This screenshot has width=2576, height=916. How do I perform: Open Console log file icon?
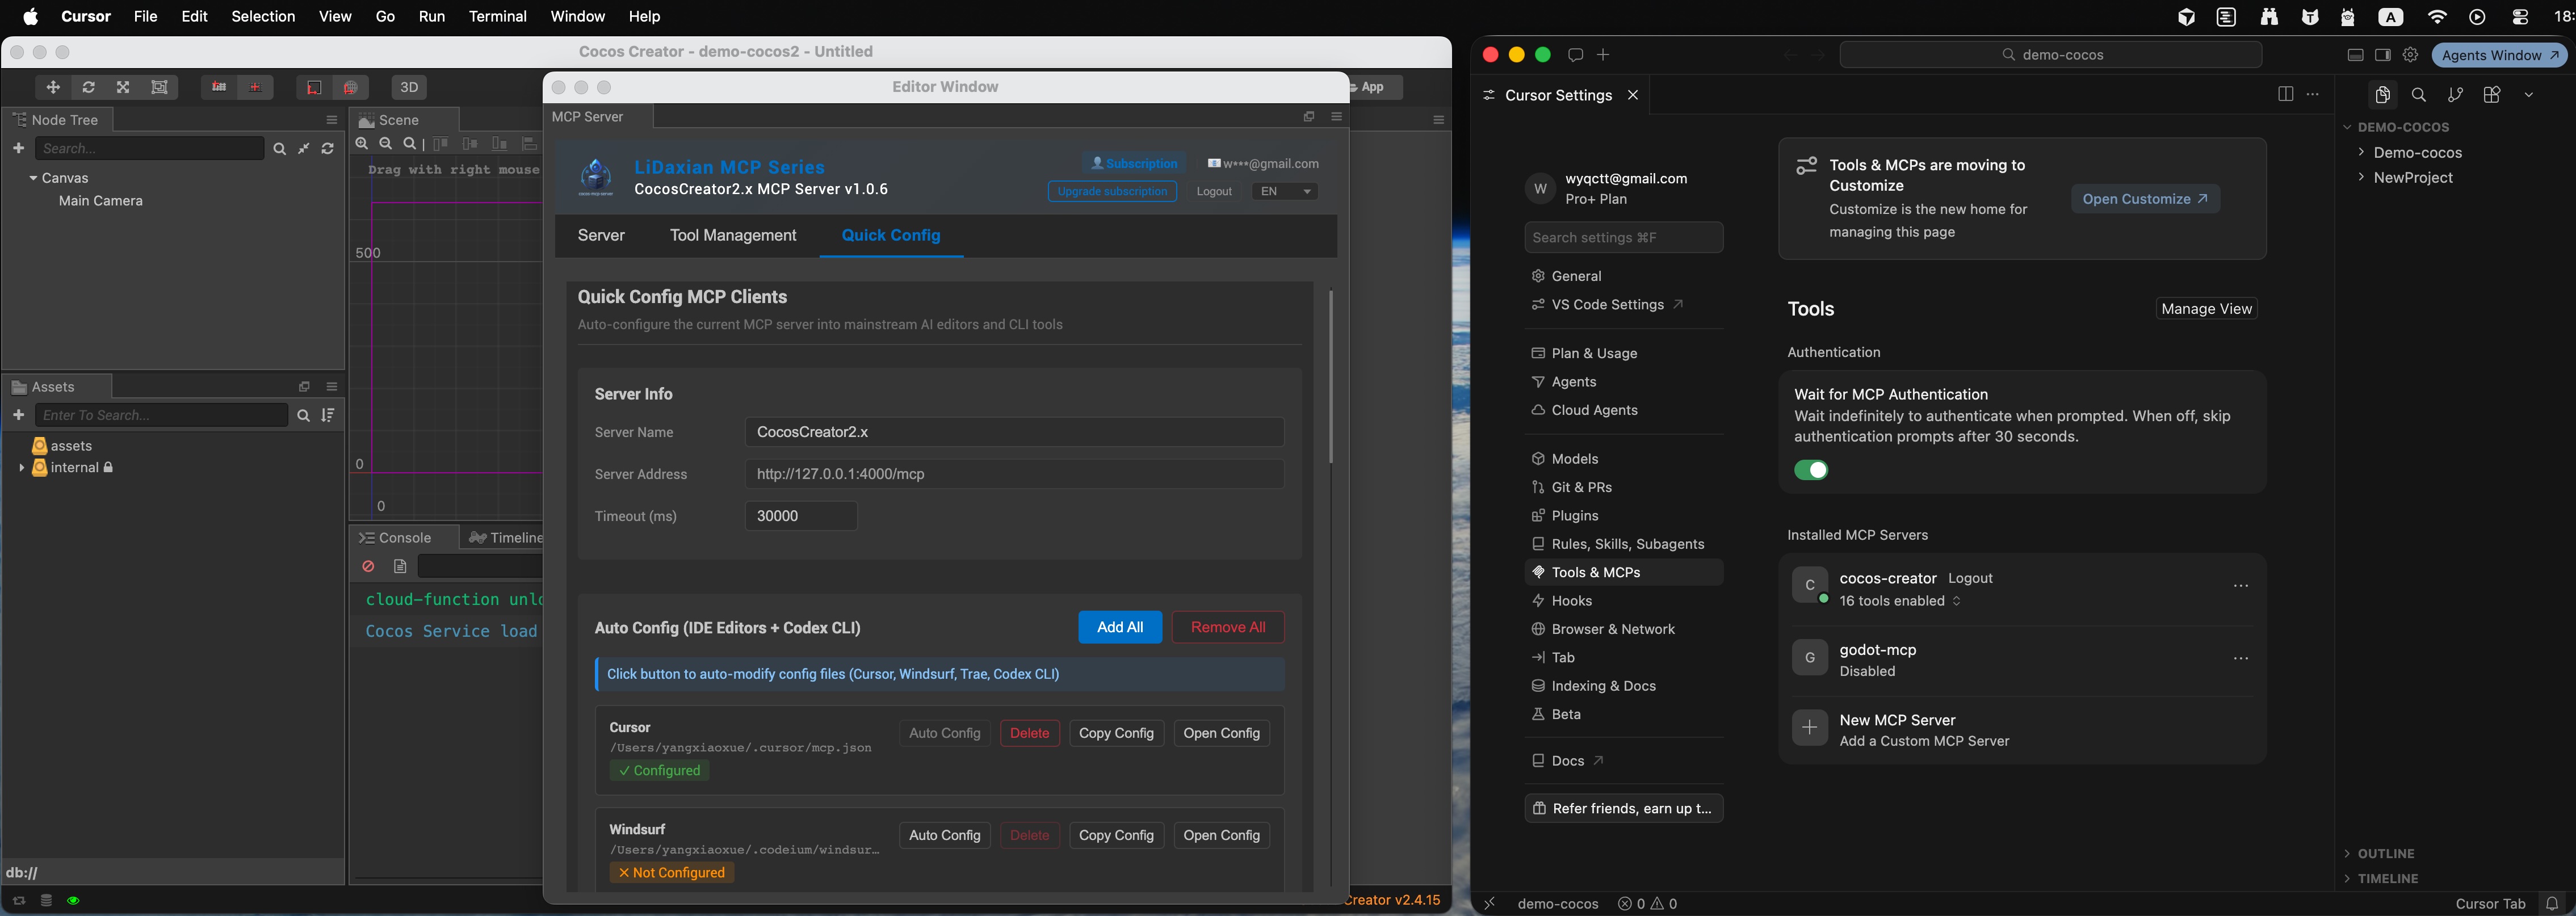[x=400, y=567]
